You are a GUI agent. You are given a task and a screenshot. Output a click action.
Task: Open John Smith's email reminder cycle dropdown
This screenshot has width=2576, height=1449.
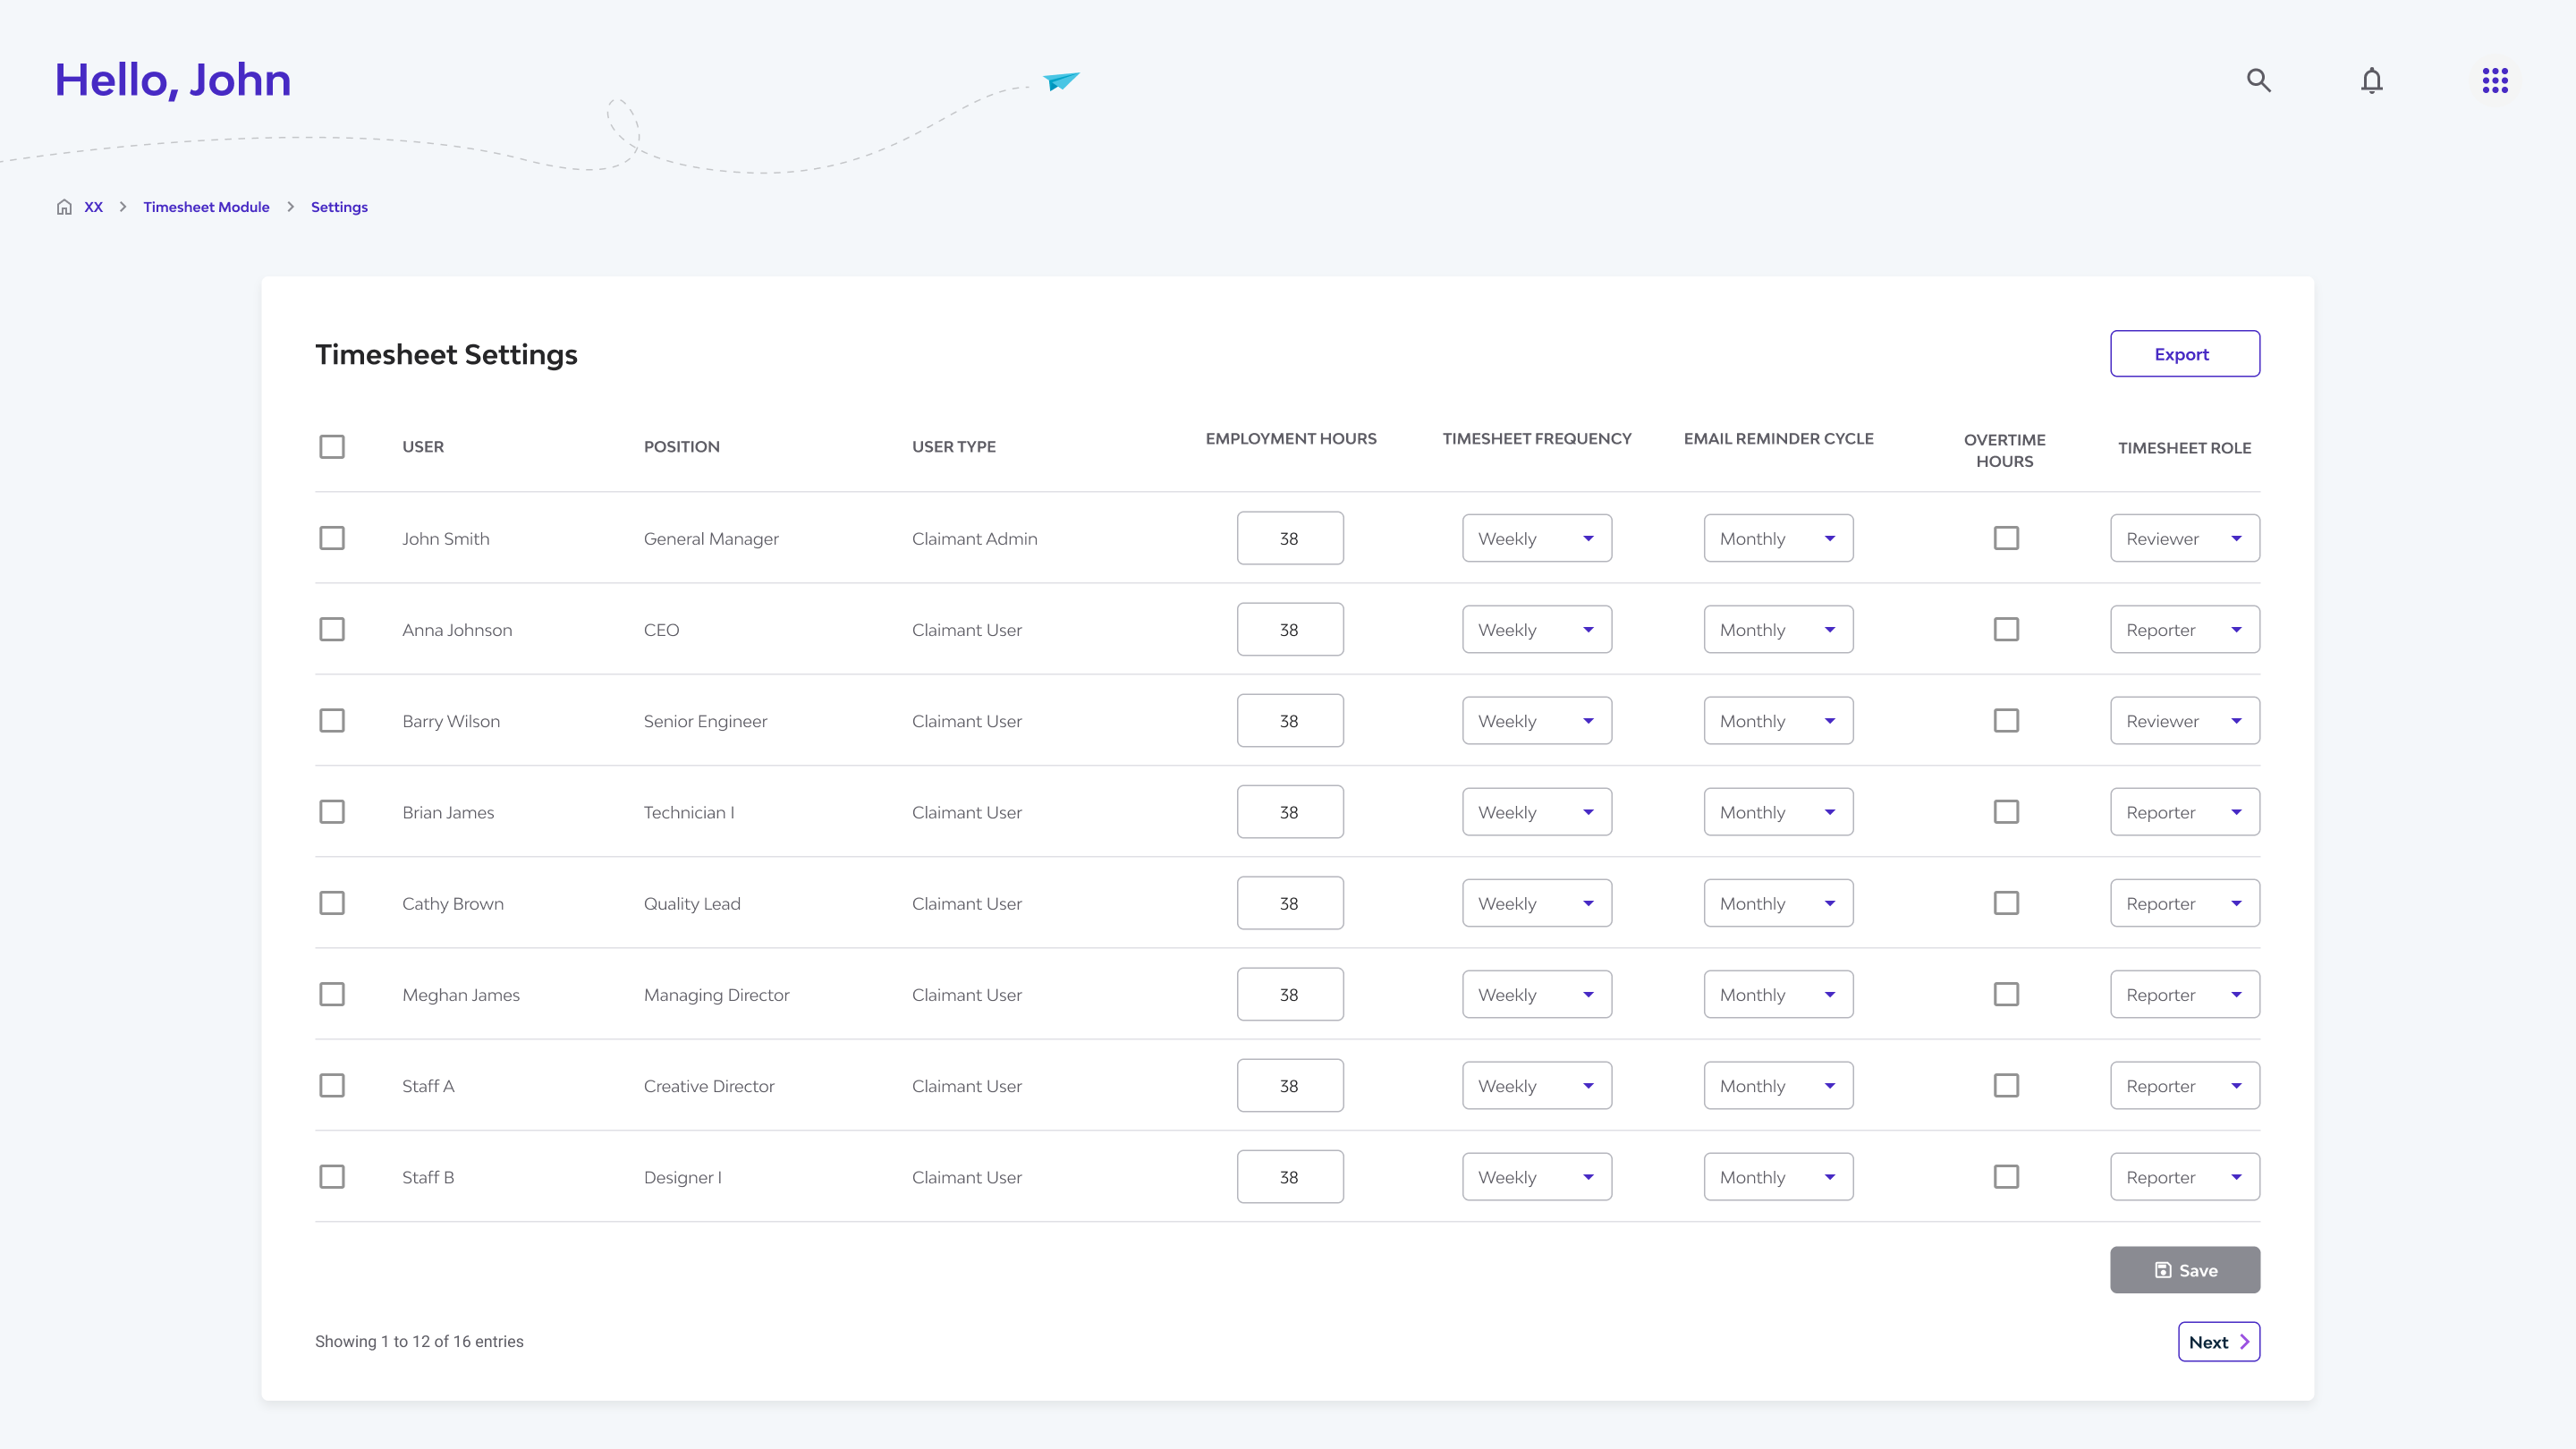click(x=1778, y=538)
